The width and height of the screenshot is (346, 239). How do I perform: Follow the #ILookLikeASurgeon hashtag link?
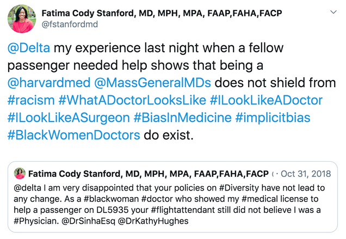click(x=69, y=117)
